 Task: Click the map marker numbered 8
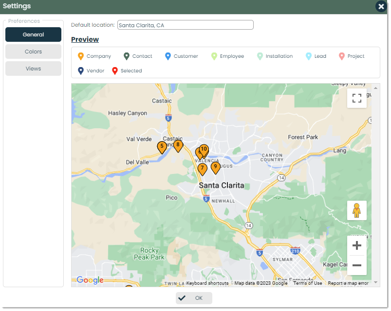(178, 146)
